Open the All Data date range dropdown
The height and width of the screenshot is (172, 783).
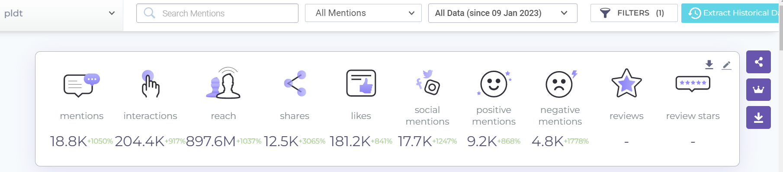tap(503, 13)
